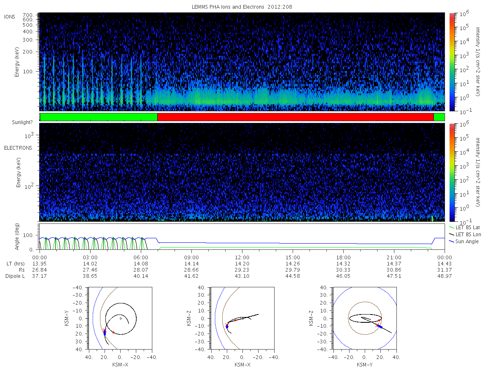
Task: Click the IONS panel label
Action: 10,16
